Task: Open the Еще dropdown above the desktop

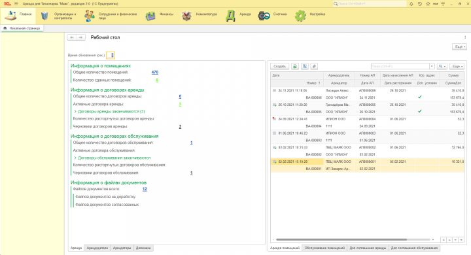Action: pos(460,47)
